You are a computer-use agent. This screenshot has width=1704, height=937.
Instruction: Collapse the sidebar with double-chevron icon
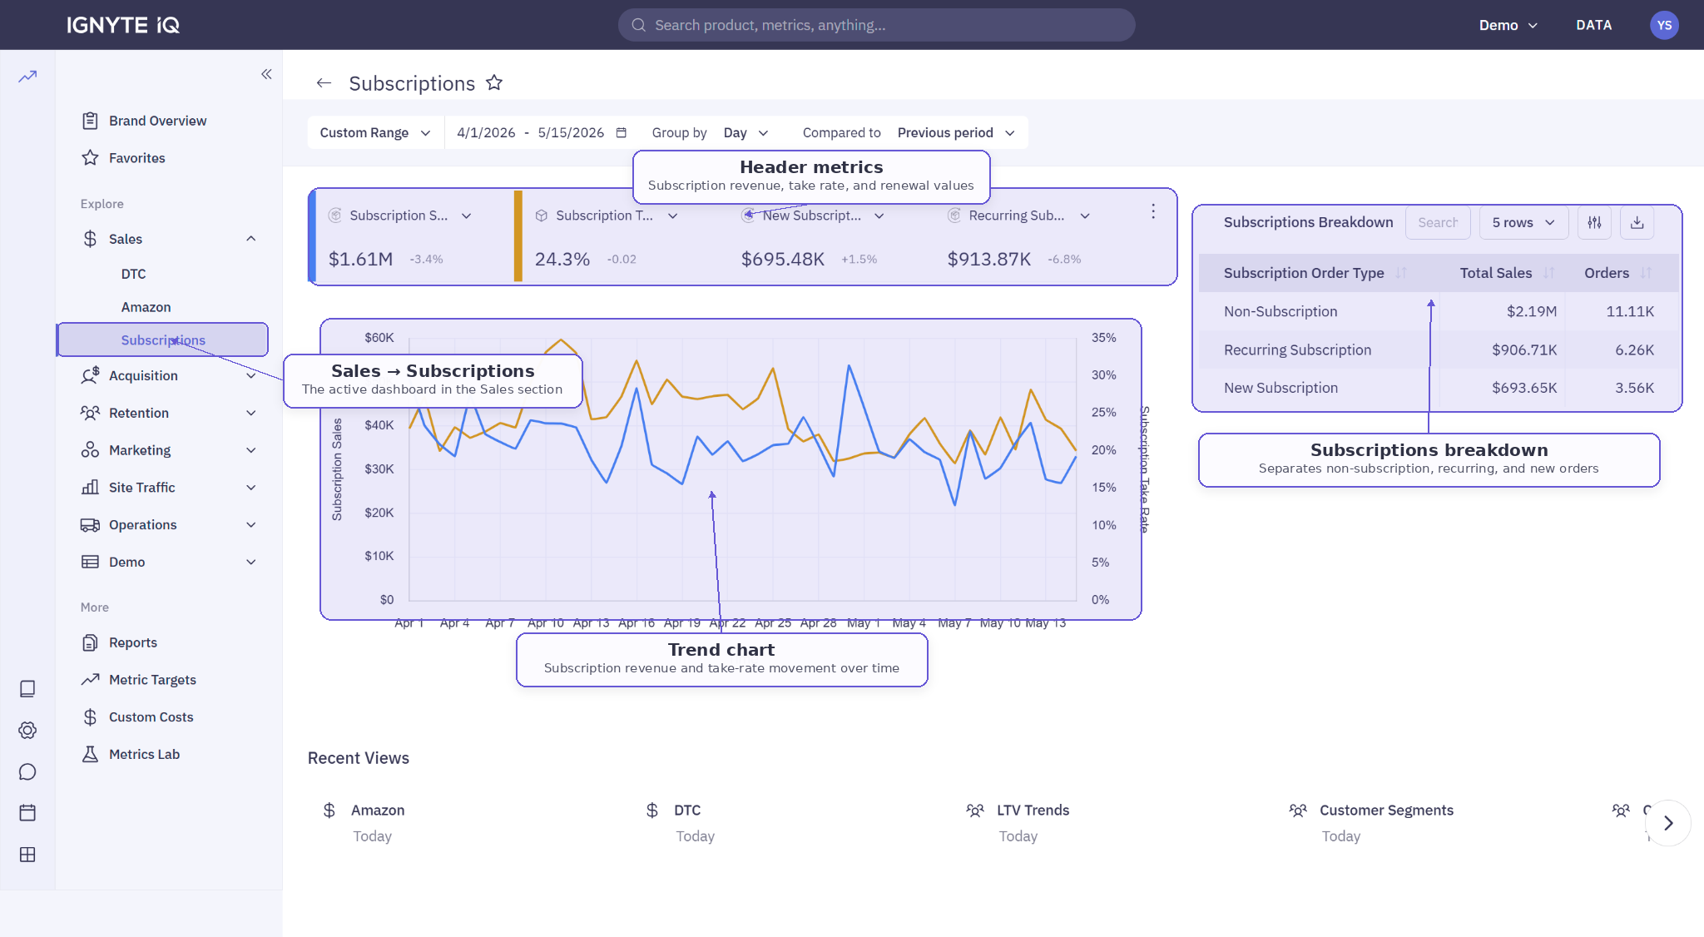point(266,74)
